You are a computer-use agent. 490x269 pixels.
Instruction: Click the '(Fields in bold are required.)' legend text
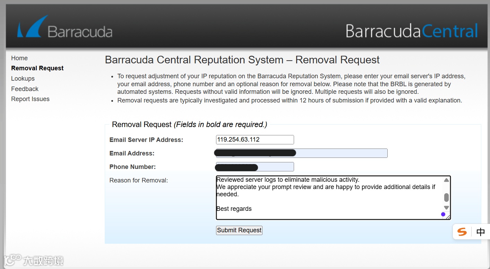click(221, 125)
